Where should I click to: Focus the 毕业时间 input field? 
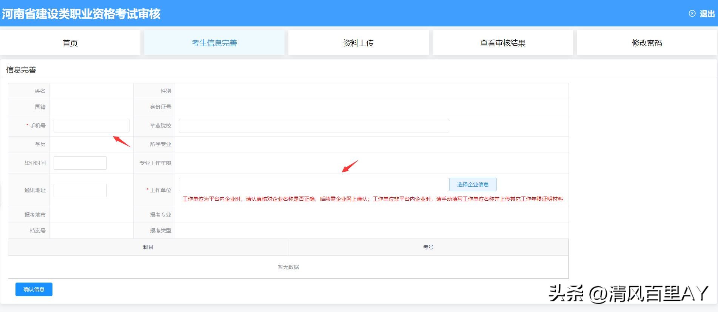coord(80,163)
